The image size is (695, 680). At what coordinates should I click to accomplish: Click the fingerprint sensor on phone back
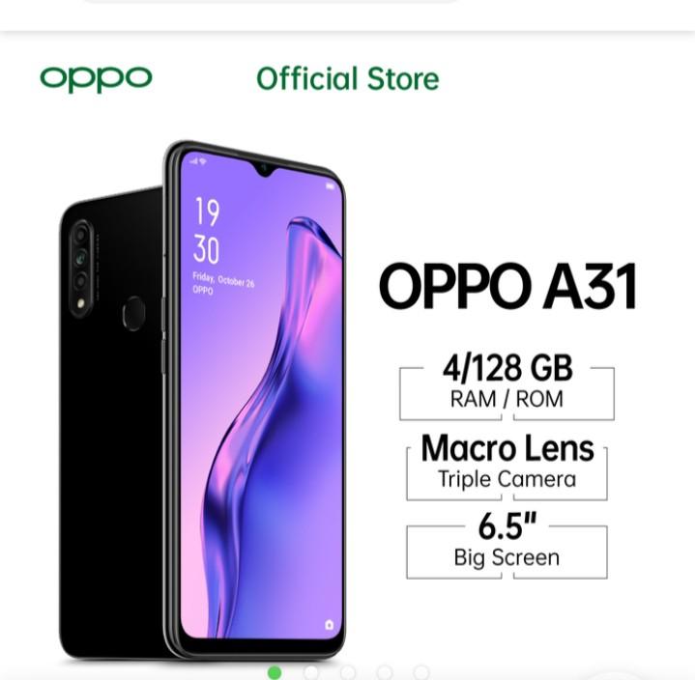tap(133, 313)
